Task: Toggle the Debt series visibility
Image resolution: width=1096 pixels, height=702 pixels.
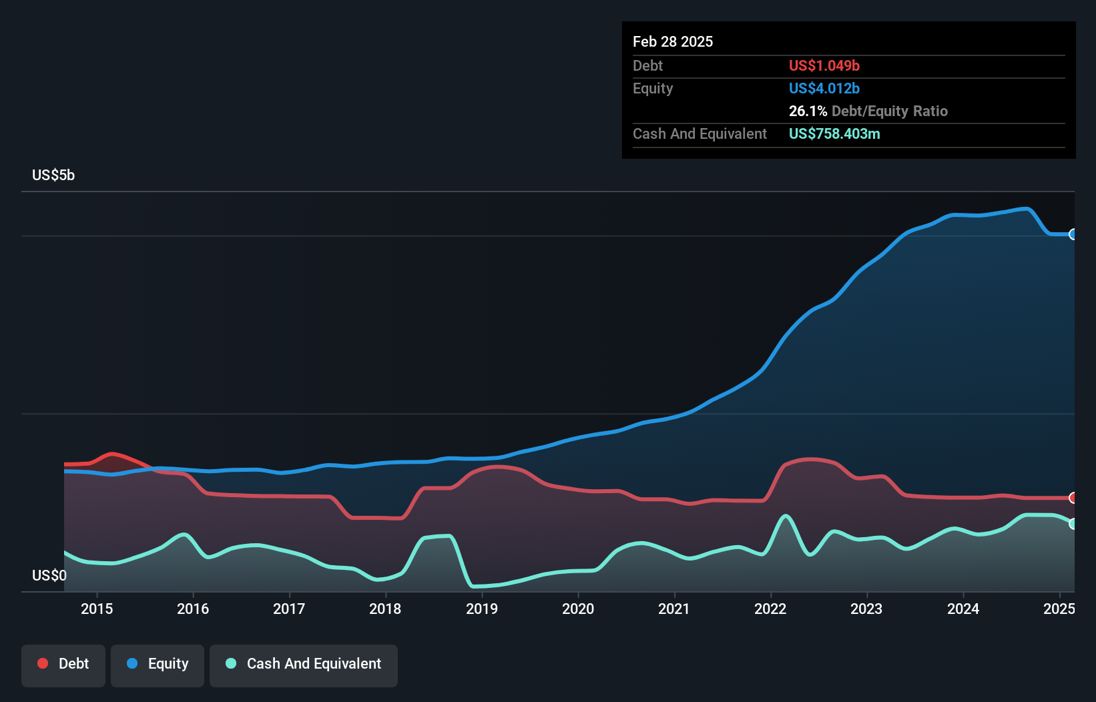Action: [63, 665]
